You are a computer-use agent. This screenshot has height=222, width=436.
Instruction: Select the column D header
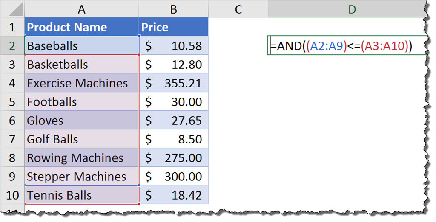tap(351, 9)
